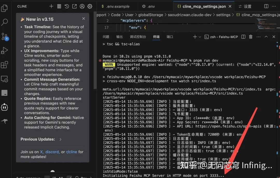Open the Cline account icon
Screen dimensions: 280x178
coord(82,6)
